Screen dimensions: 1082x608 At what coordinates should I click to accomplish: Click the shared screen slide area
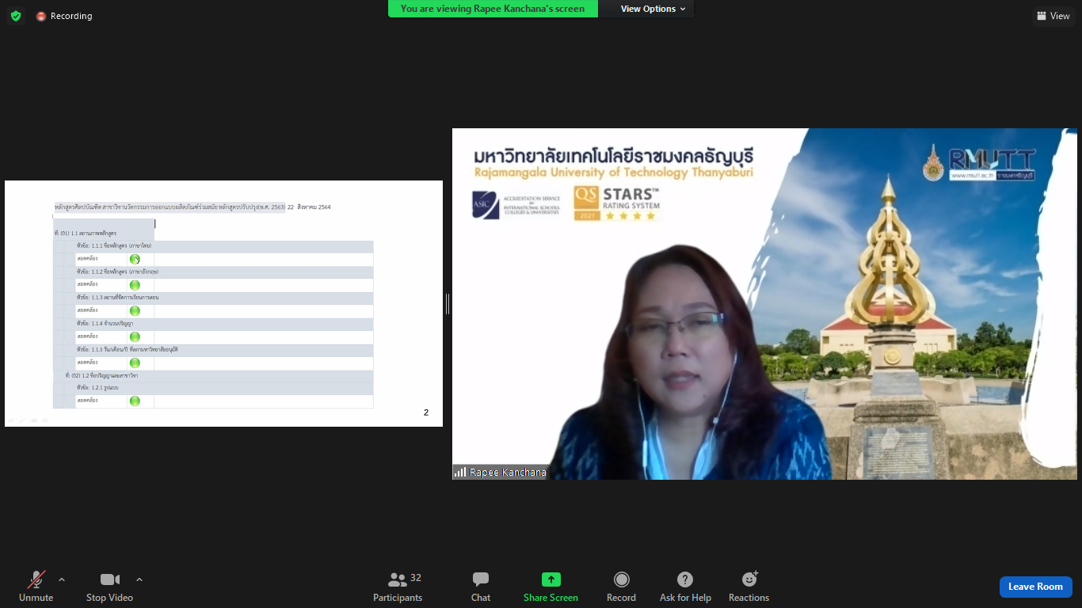[223, 303]
